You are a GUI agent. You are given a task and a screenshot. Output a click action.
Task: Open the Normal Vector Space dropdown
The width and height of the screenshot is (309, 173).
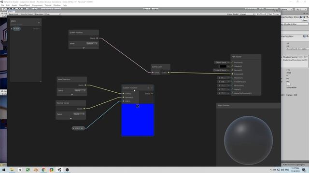(79, 114)
